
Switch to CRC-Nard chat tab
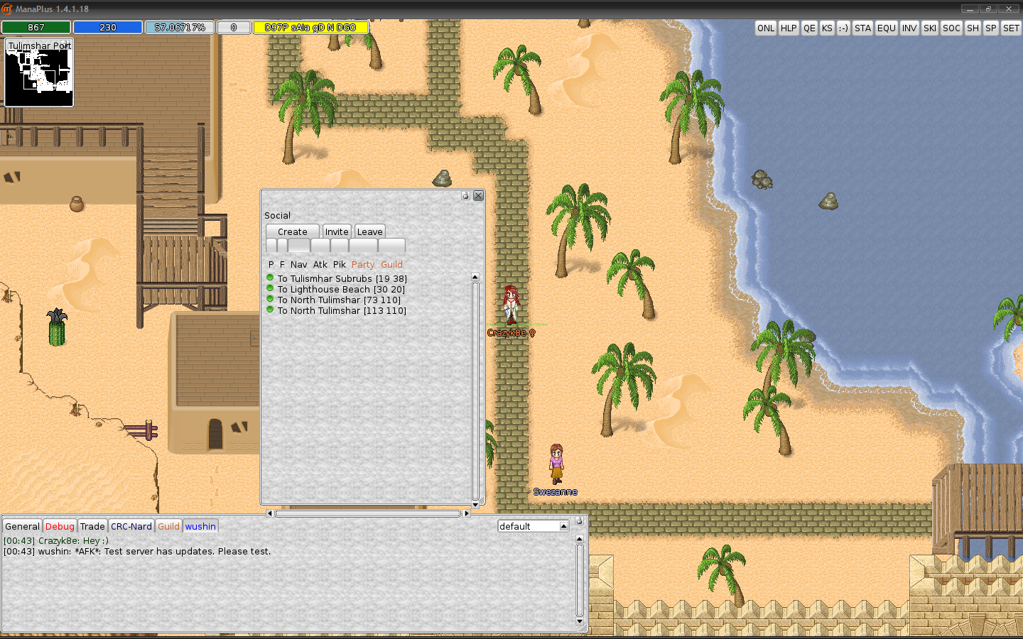(x=131, y=526)
